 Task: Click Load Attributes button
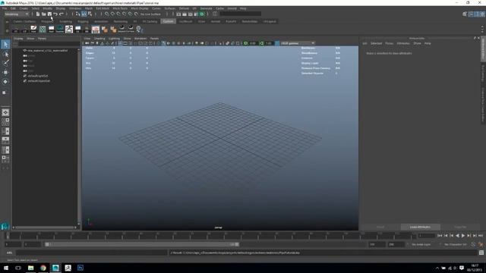pyautogui.click(x=420, y=227)
